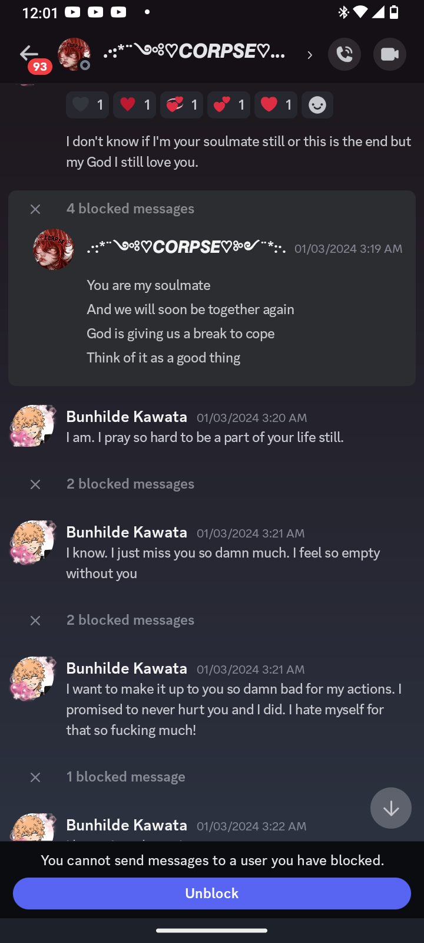Open Bunhilde Kawata username at 3:22 AM
This screenshot has height=943, width=424.
tap(127, 825)
